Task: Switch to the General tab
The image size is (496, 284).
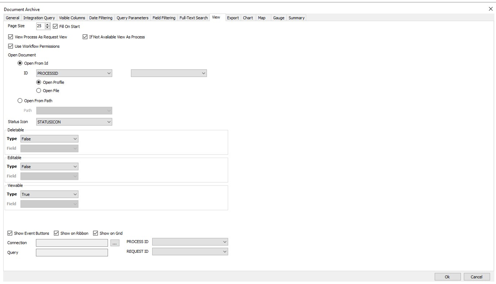Action: click(x=13, y=18)
